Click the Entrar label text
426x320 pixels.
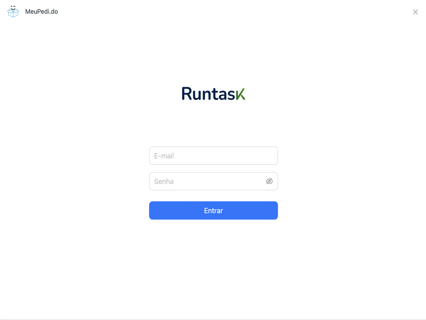213,210
